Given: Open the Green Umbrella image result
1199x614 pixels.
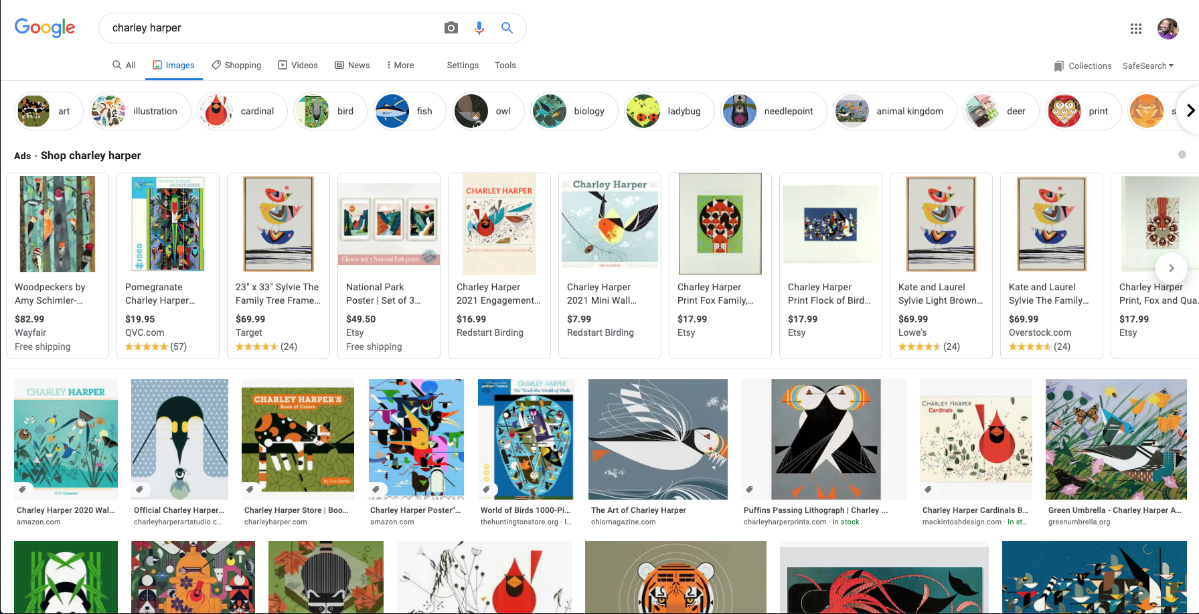Looking at the screenshot, I should click(1116, 439).
